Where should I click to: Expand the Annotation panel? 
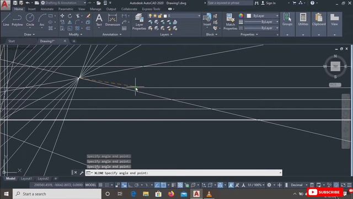[112, 34]
